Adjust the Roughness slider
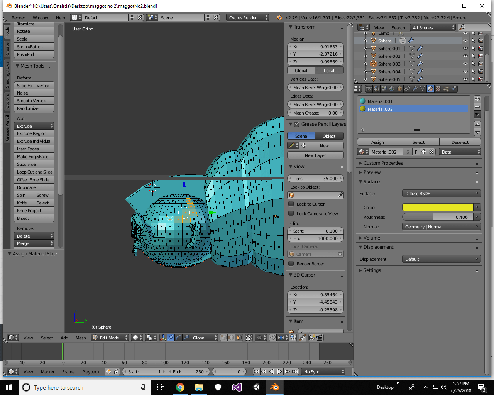494x395 pixels. (x=438, y=217)
